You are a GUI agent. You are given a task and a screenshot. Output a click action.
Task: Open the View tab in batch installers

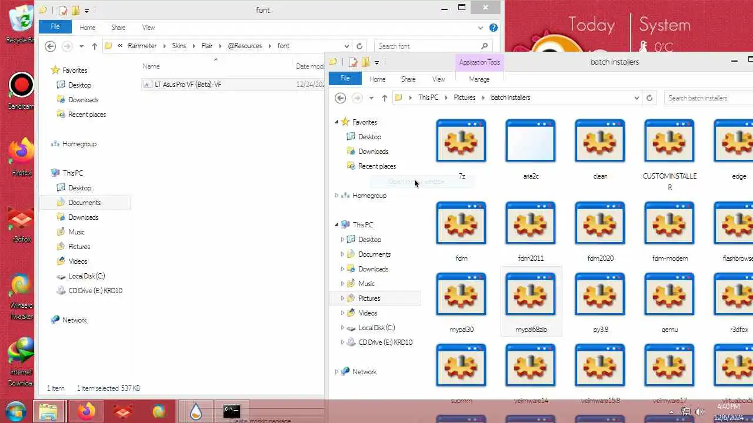[x=439, y=79]
